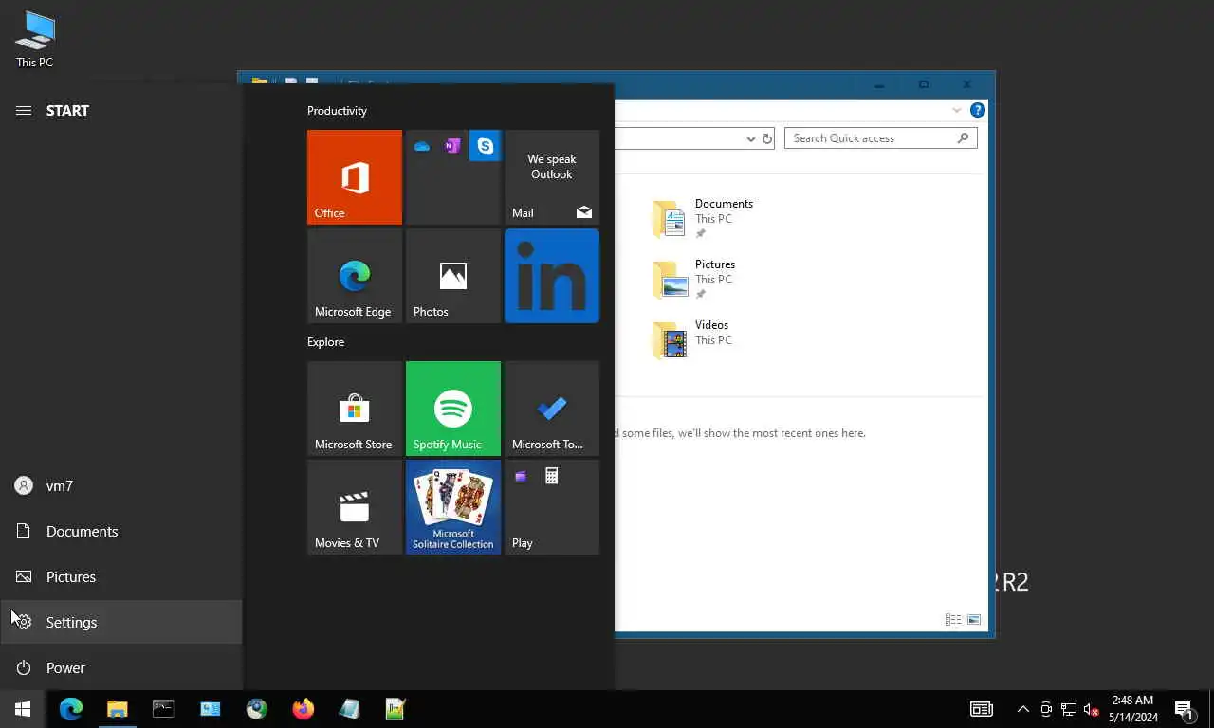Click the Search Quick access field
The image size is (1214, 728).
[880, 138]
